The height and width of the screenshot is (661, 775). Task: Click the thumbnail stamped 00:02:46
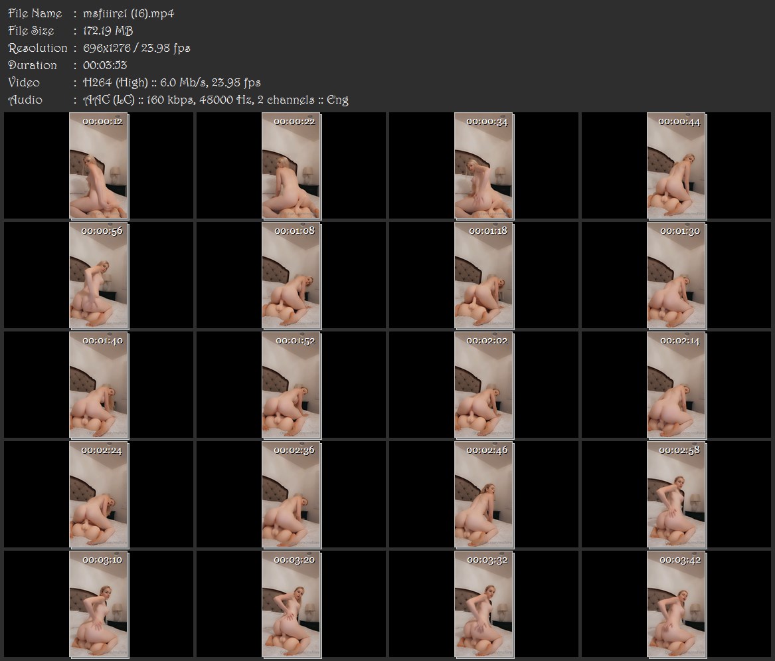484,495
